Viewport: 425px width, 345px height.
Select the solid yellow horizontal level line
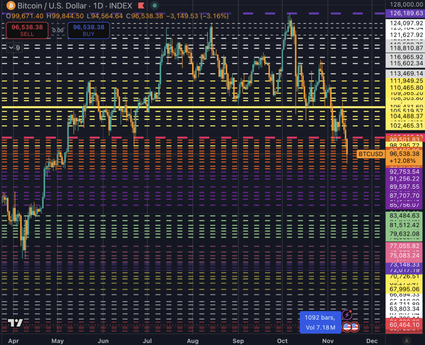(166, 108)
